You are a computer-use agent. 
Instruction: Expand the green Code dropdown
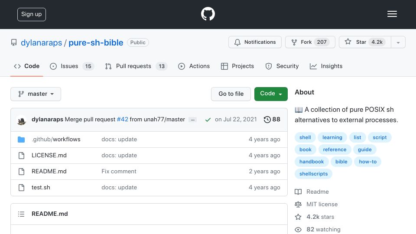click(x=271, y=94)
